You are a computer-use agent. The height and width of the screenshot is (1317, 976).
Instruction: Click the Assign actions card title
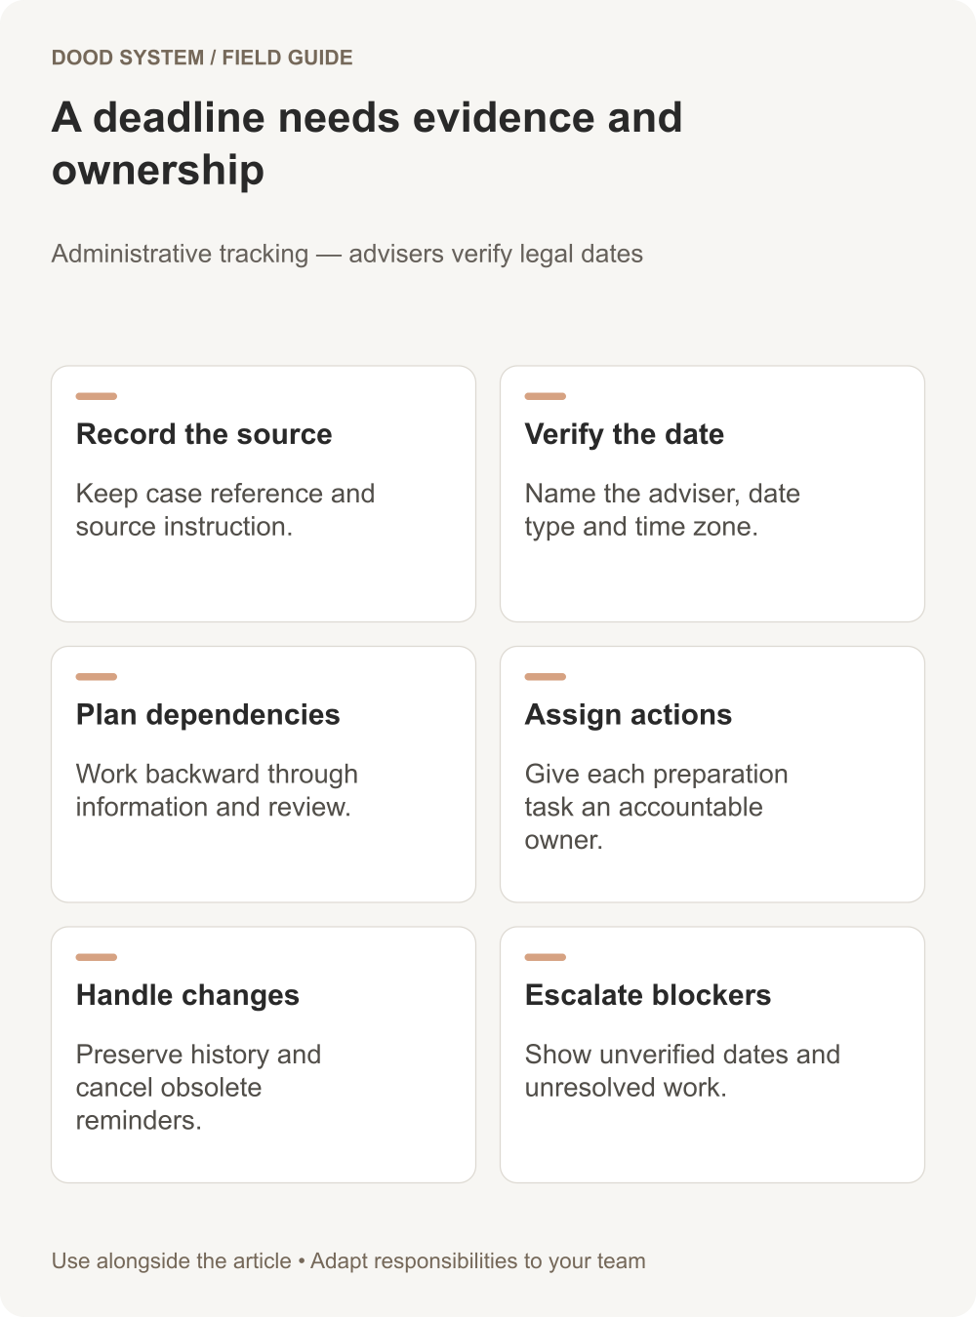pyautogui.click(x=629, y=715)
